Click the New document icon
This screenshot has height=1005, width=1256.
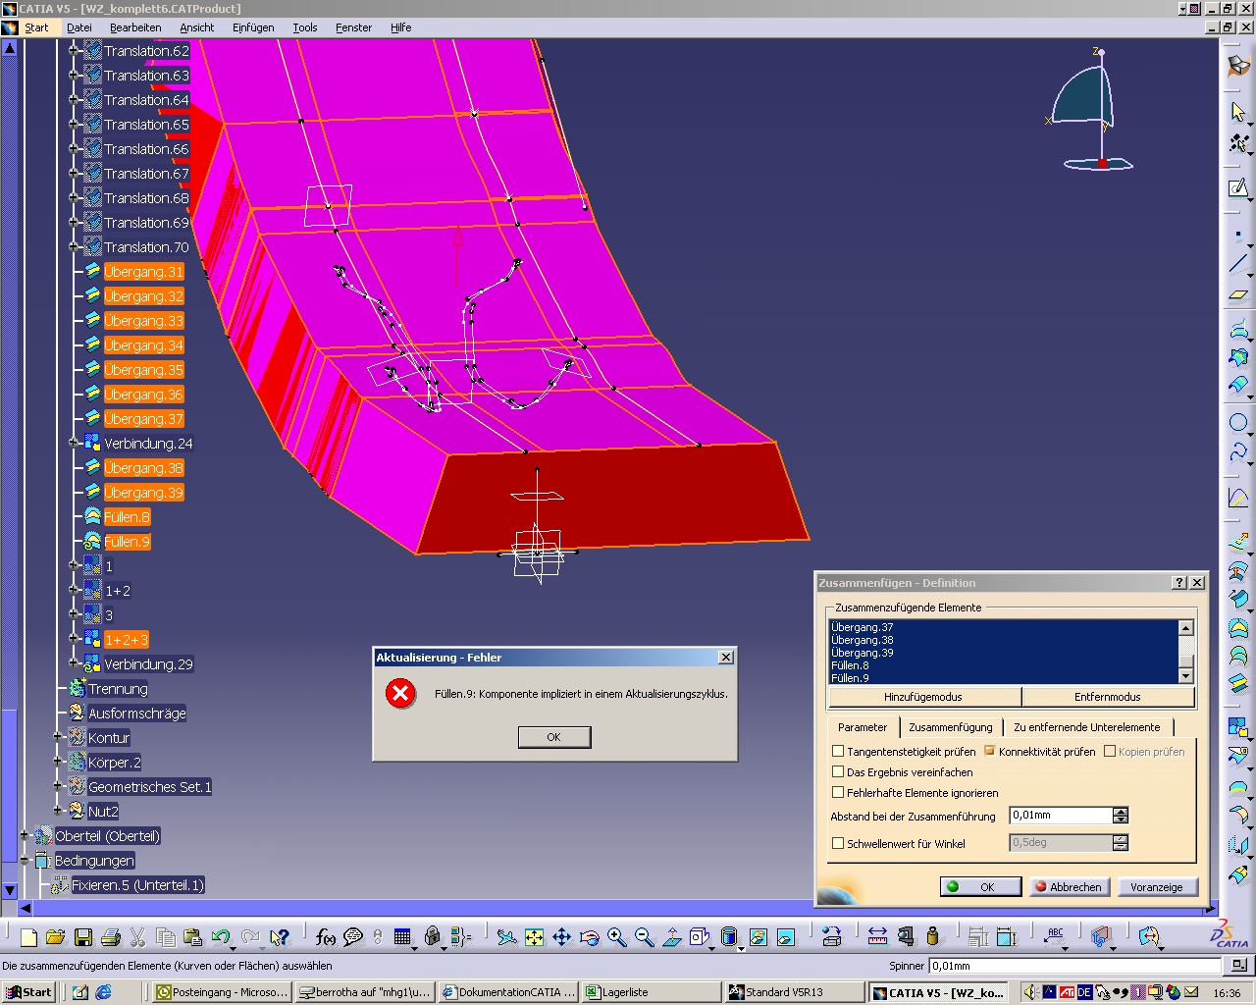28,937
